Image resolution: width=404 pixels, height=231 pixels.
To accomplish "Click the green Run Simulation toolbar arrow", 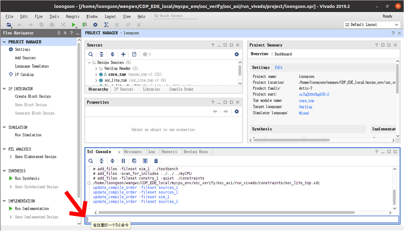I will click(x=74, y=25).
